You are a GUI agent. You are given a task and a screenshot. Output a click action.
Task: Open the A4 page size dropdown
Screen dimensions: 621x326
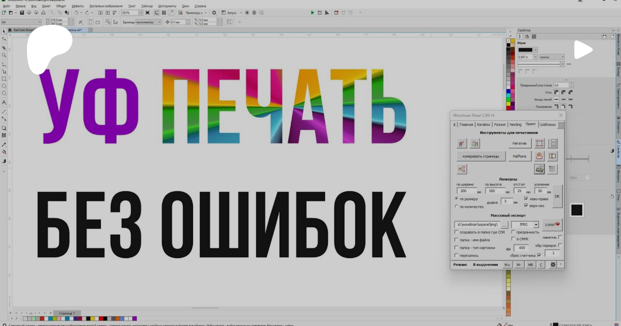[40, 22]
